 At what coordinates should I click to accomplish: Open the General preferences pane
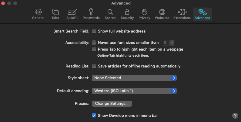tap(38, 14)
